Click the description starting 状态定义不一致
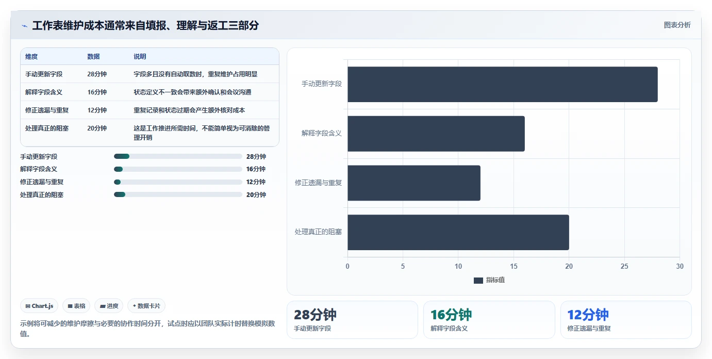Image resolution: width=712 pixels, height=359 pixels. point(192,92)
